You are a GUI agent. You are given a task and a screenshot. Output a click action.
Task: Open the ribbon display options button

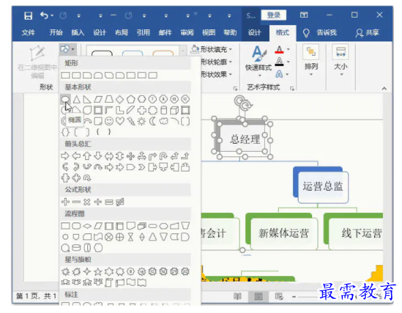click(x=304, y=15)
